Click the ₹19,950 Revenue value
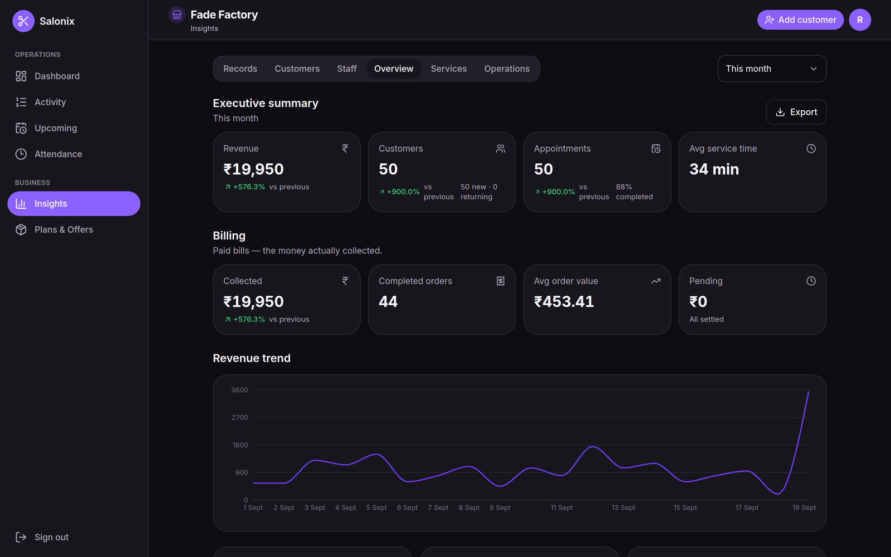Viewport: 891px width, 557px height. [253, 169]
